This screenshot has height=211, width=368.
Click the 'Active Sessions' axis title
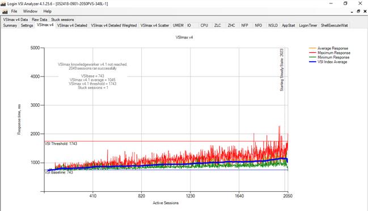166,203
